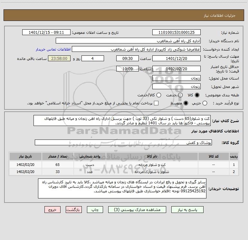Click the requester field غلامرضا شوکتی زاد
This screenshot has width=248, height=240.
click(x=136, y=49)
